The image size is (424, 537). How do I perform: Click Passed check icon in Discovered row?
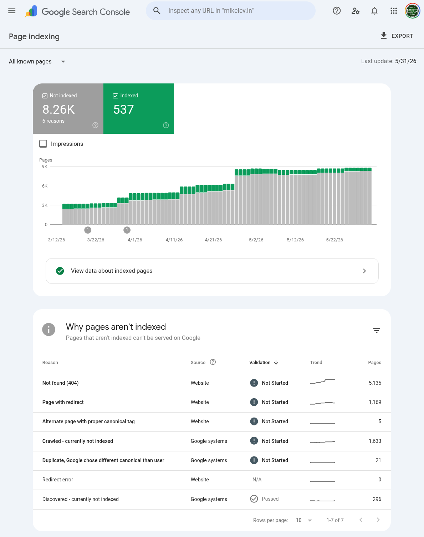point(254,499)
